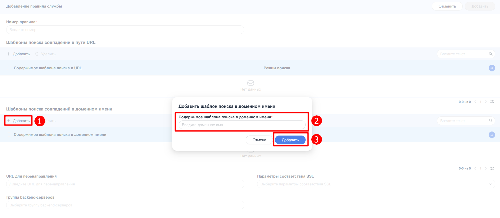Viewport: 500px width, 218px height.
Task: Confirm with blue Добавить button in dialog
Action: [x=290, y=140]
